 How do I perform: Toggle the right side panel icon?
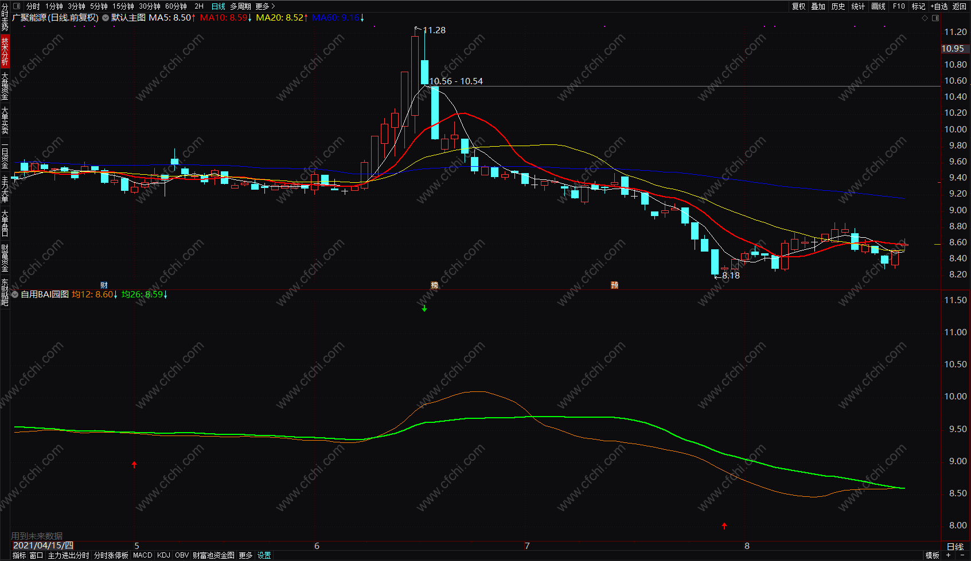(x=935, y=18)
